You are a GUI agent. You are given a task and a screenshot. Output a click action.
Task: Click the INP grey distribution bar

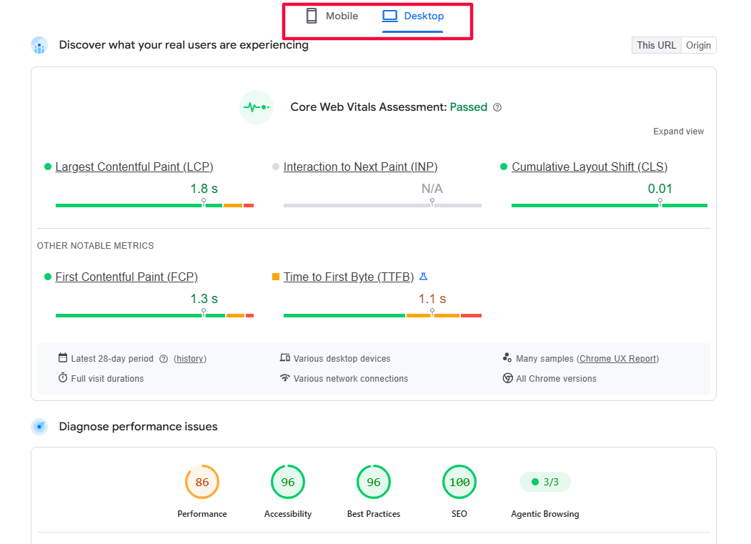click(382, 206)
